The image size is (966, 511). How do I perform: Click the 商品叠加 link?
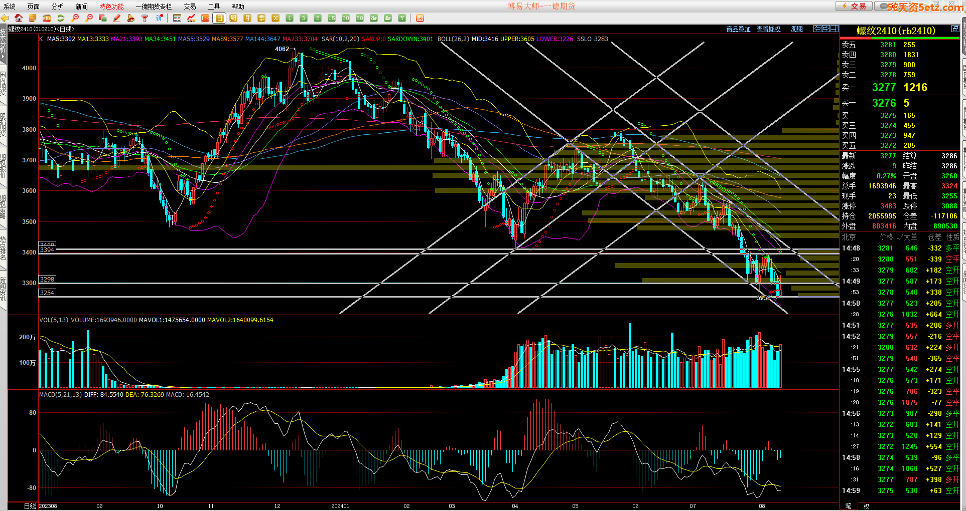(x=738, y=29)
